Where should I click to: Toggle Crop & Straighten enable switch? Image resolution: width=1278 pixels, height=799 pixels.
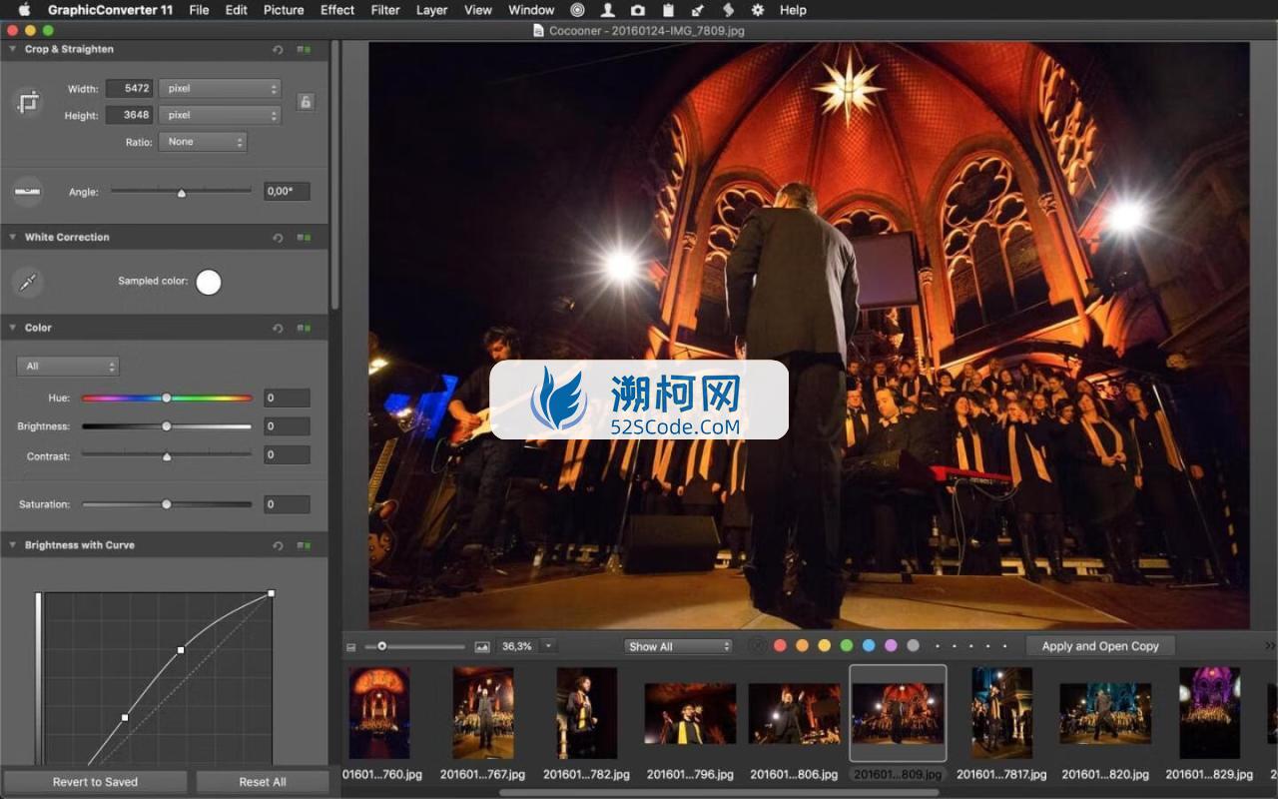[304, 50]
